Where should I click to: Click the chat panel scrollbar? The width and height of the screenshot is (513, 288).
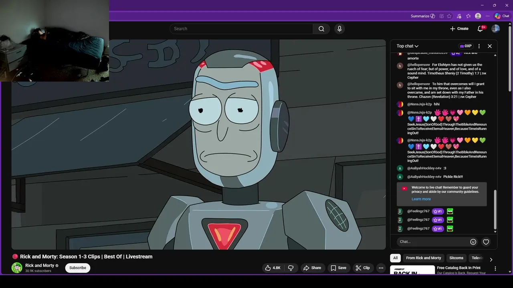pyautogui.click(x=495, y=209)
